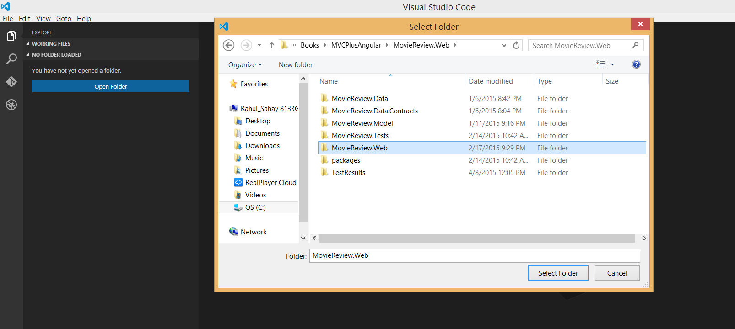Screen dimensions: 735x329
Task: Navigate to MVCPlusAngular in the breadcrumb
Action: click(356, 45)
